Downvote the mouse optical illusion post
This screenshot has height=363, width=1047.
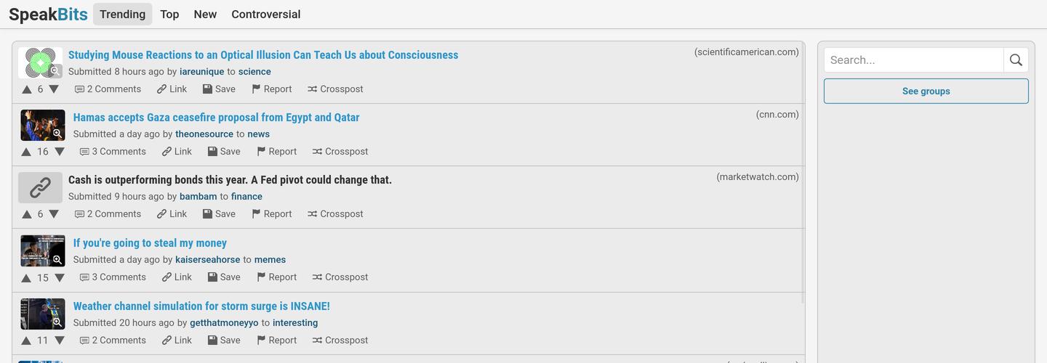[54, 89]
